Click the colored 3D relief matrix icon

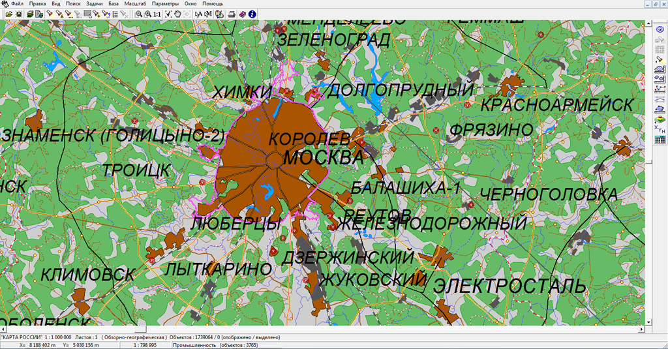pos(660,119)
